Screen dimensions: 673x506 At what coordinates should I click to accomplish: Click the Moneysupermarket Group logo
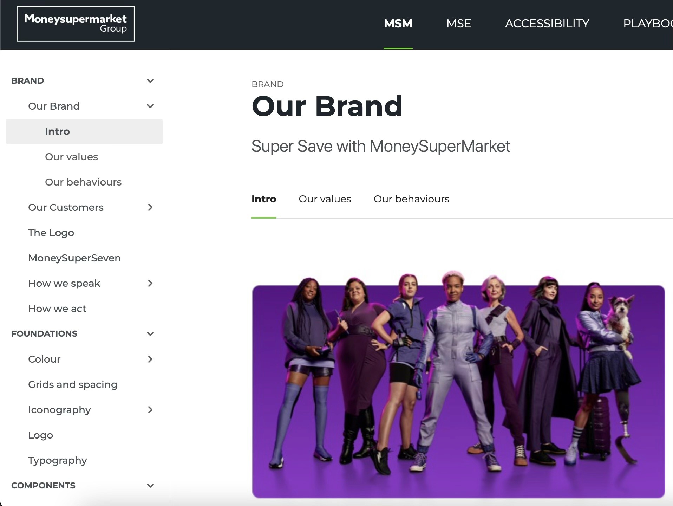(75, 24)
